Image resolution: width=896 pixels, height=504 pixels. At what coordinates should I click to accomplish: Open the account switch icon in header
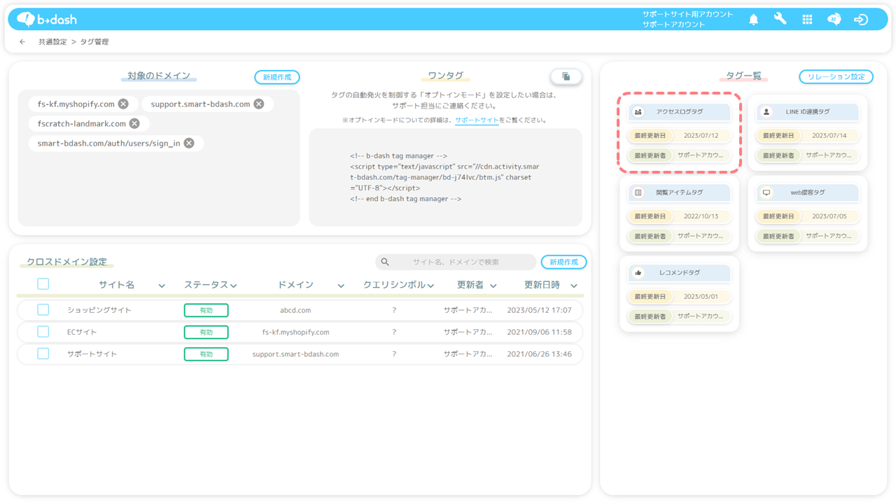(834, 20)
